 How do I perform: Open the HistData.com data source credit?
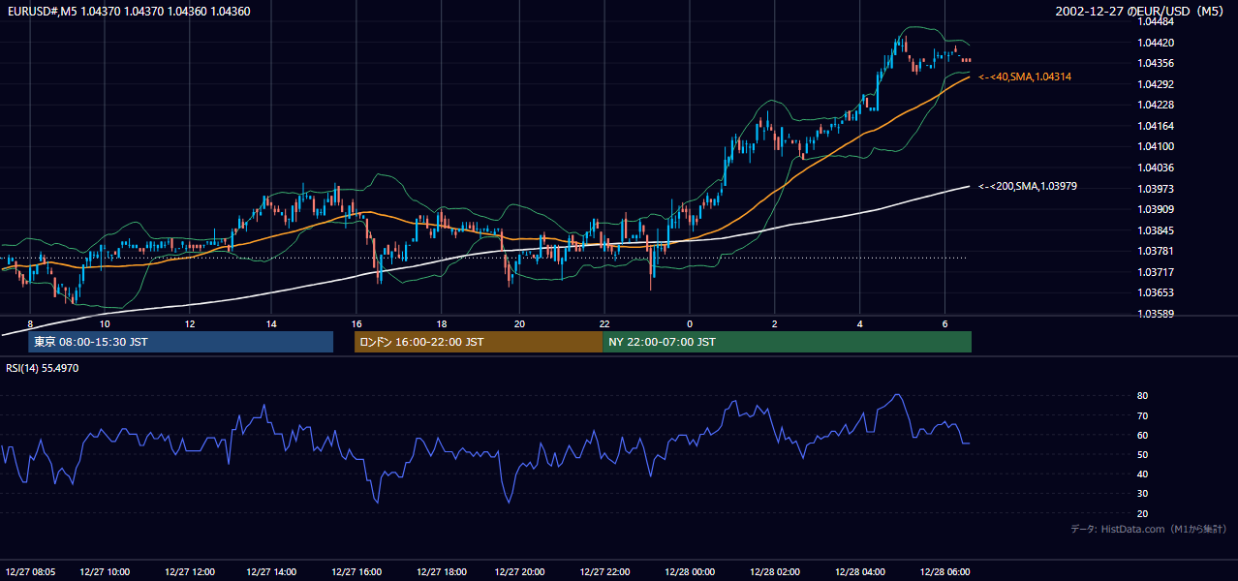coord(1149,530)
